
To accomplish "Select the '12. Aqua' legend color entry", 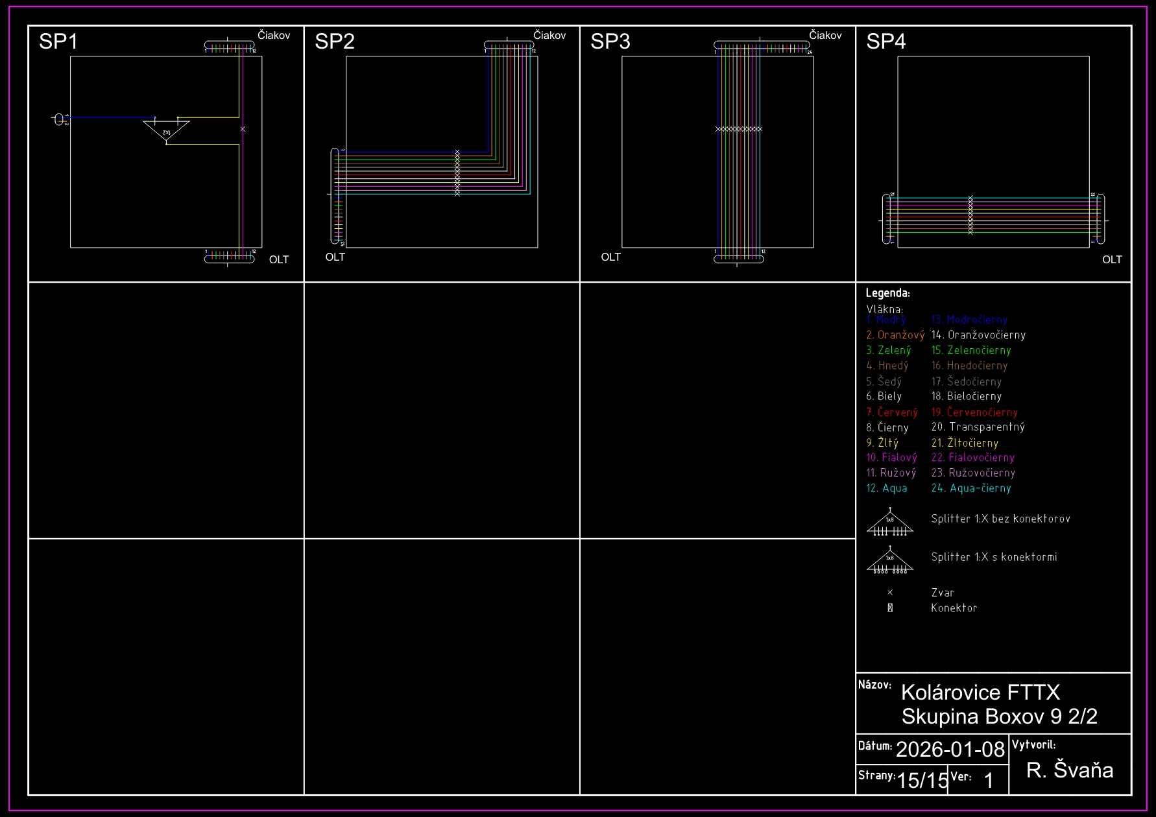I will tap(887, 488).
